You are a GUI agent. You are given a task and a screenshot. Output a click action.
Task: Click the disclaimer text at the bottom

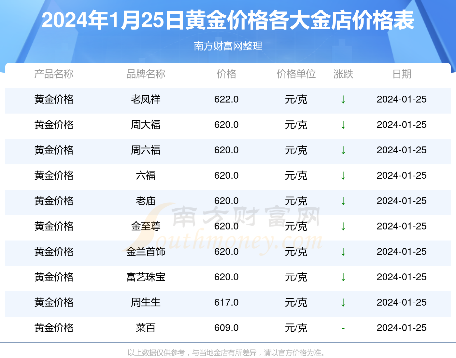(228, 351)
